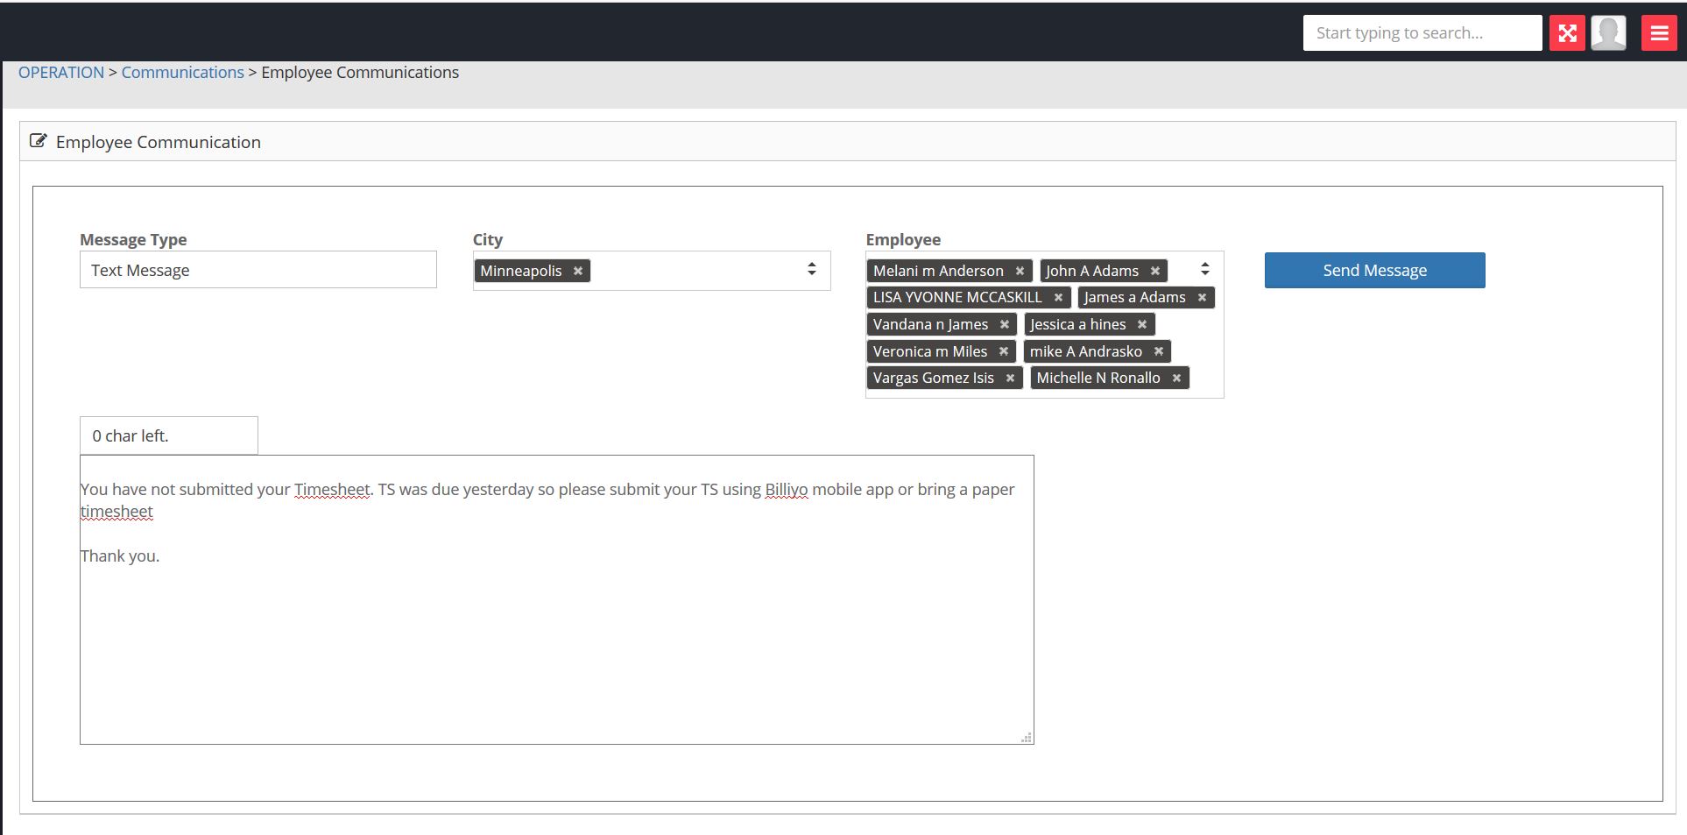Screen dimensions: 1687x835
Task: Remove Jessica a hines tag
Action: pos(1142,324)
